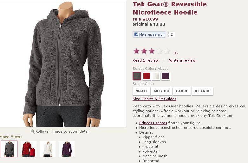Open the rating breakdown chart icon
Screen dimensions: 248x163
(176, 53)
